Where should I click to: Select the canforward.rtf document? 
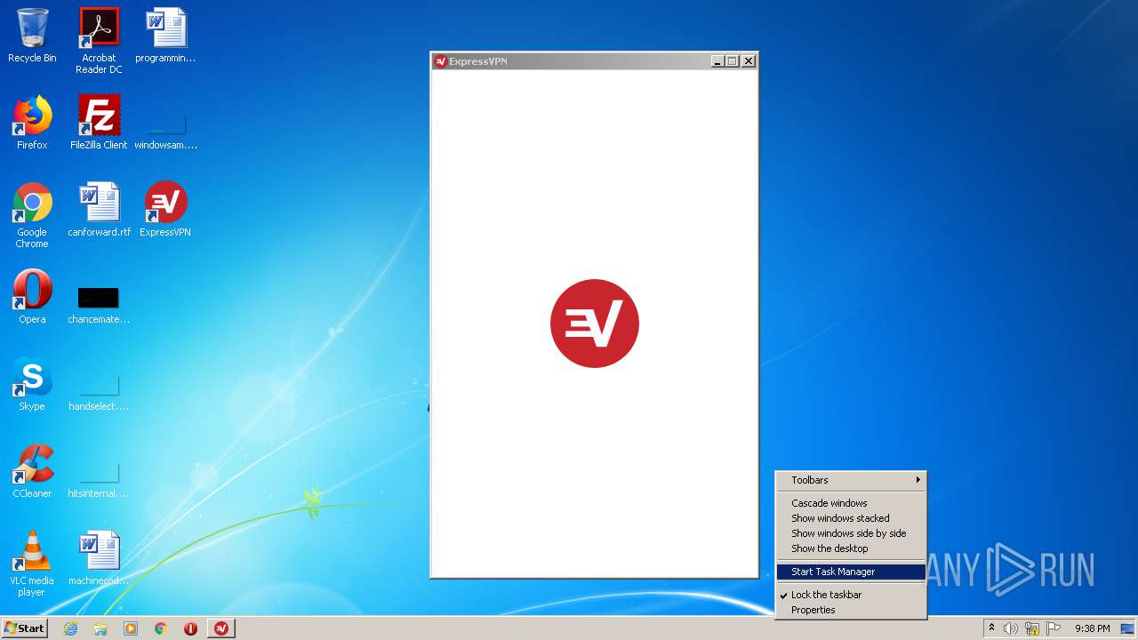[99, 210]
